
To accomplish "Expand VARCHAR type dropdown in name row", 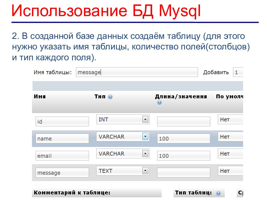I will pos(145,137).
